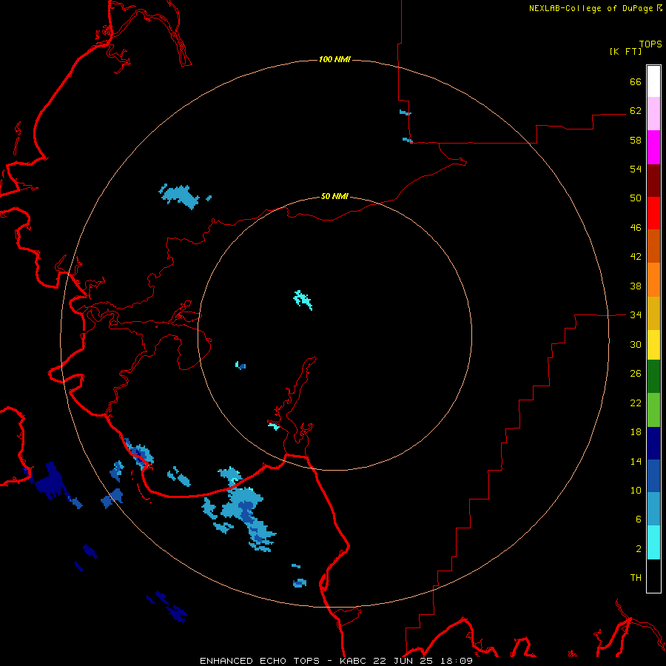Click the legend value 14
Image resolution: width=666 pixels, height=666 pixels.
click(636, 461)
